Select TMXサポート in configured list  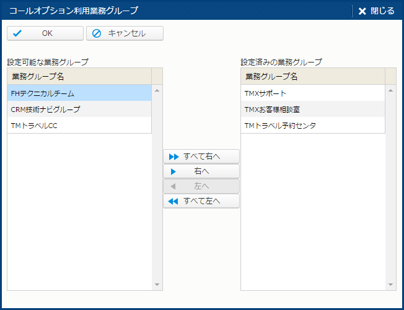[x=312, y=93]
